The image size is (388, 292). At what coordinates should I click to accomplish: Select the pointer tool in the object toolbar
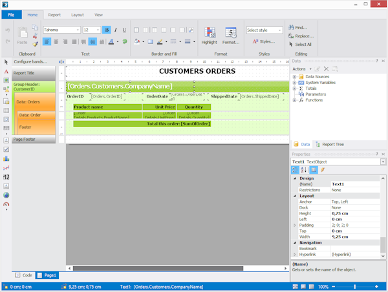pyautogui.click(x=6, y=62)
